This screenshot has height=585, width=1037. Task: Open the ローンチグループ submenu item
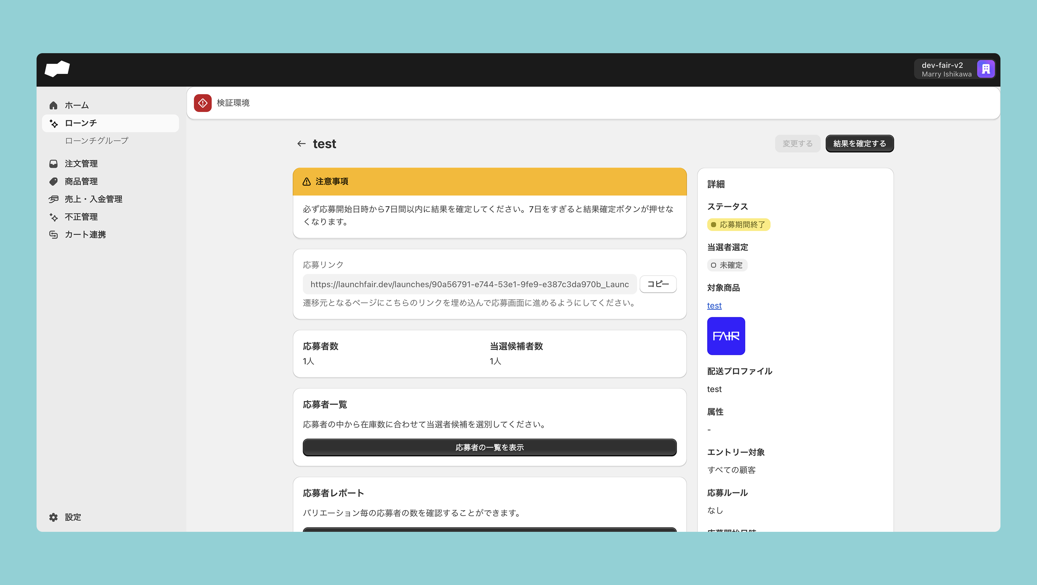click(x=97, y=141)
